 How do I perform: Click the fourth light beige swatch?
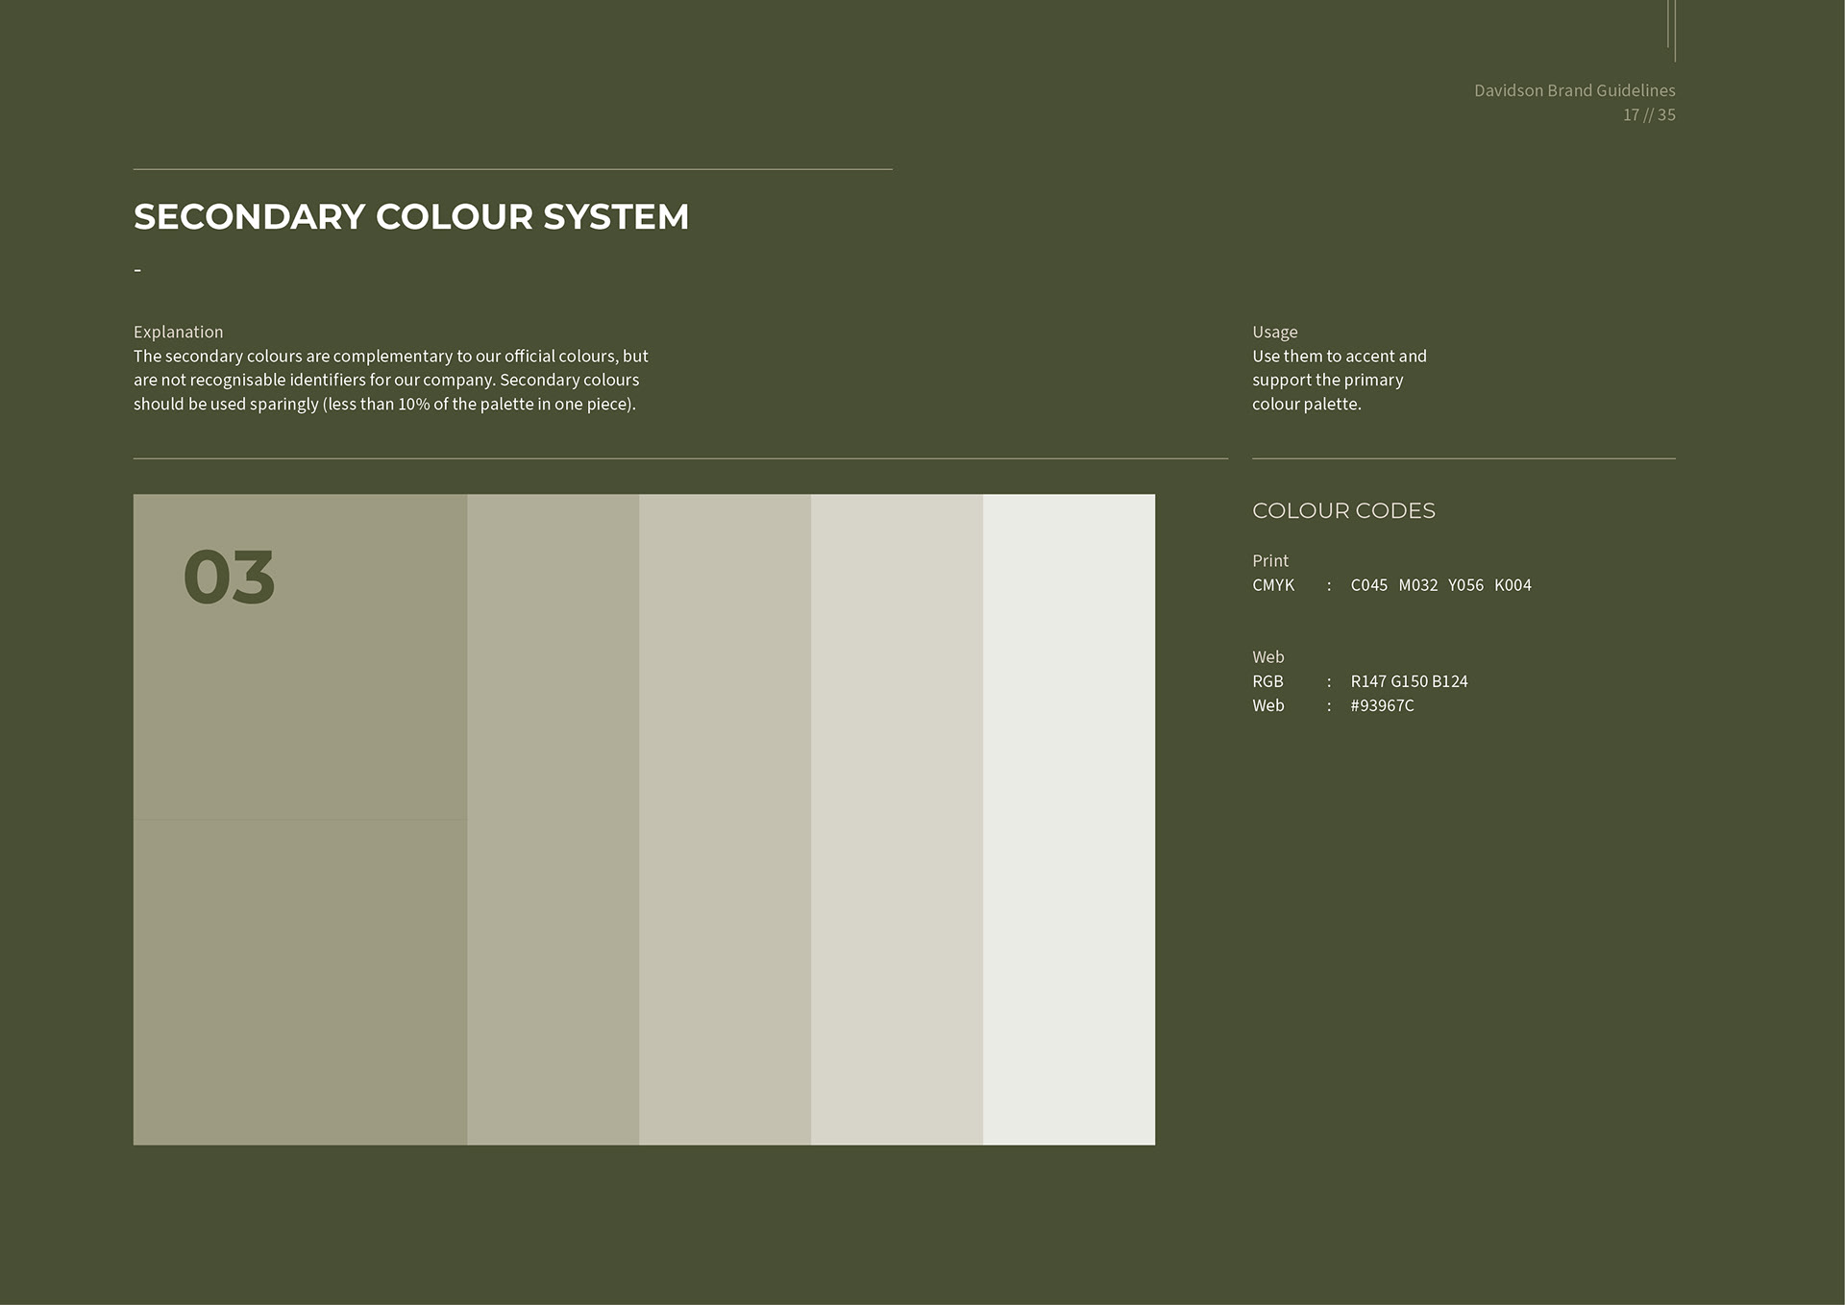(x=897, y=819)
